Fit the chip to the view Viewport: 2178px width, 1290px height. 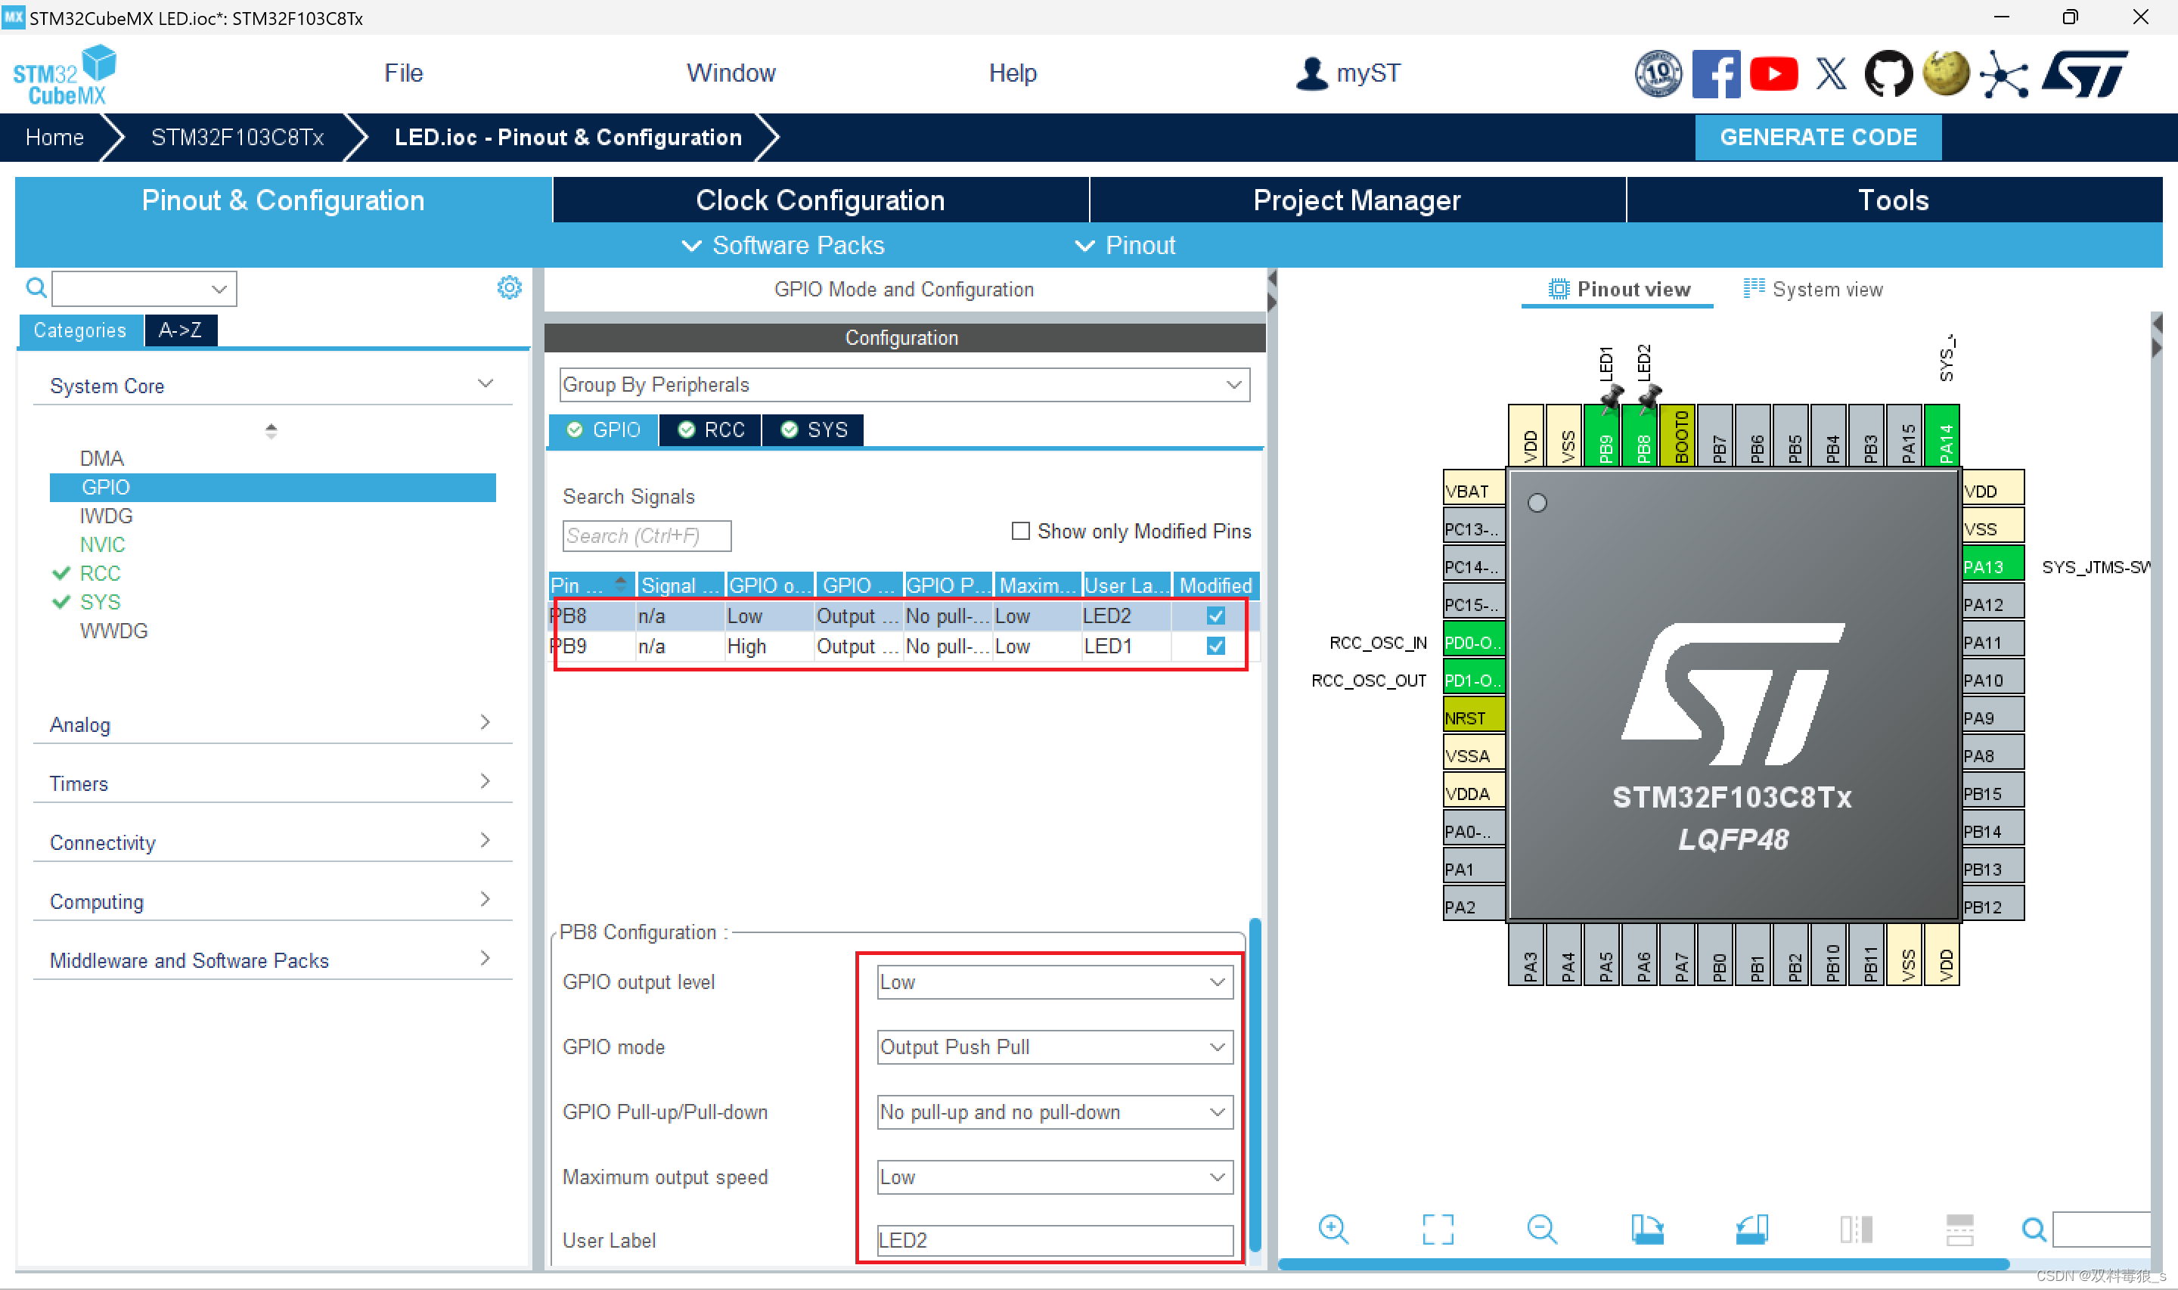coord(1438,1230)
